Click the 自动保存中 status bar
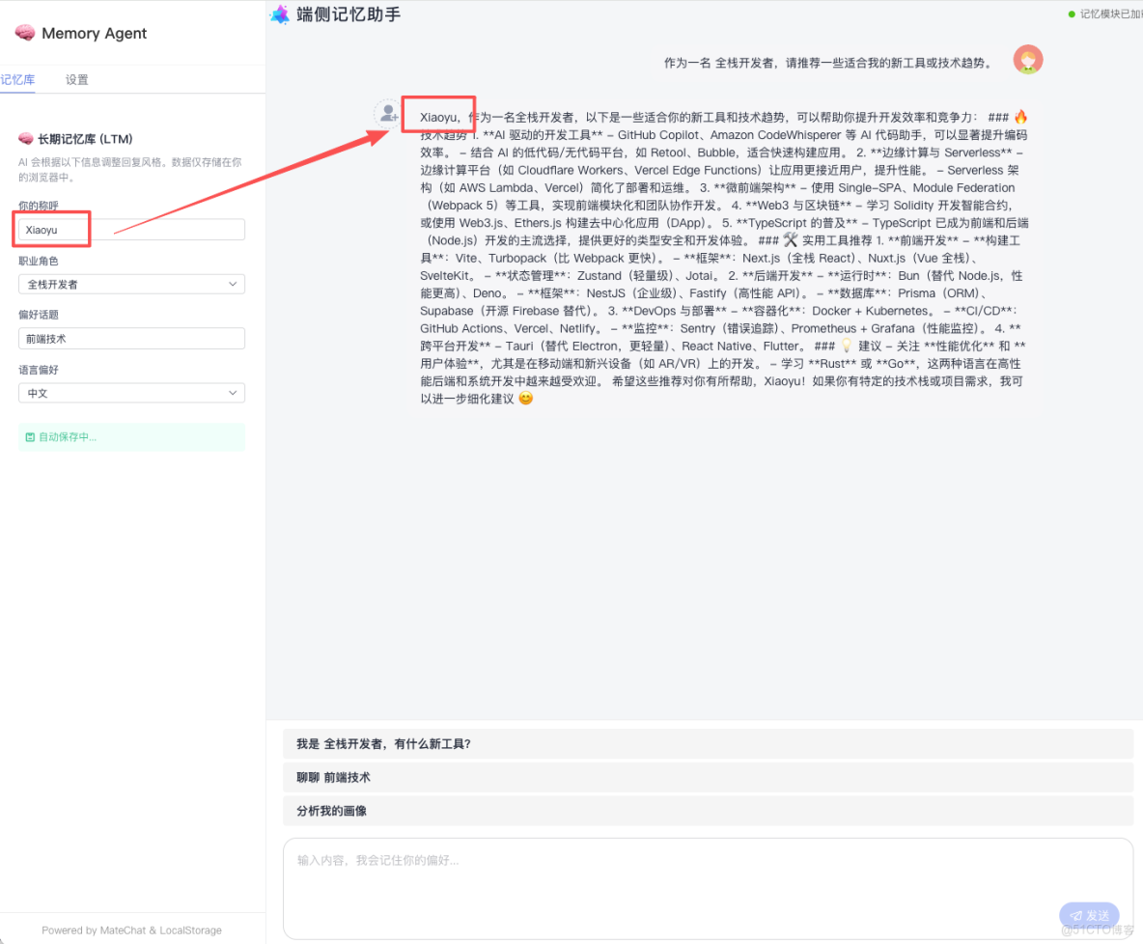This screenshot has height=944, width=1143. (x=131, y=437)
